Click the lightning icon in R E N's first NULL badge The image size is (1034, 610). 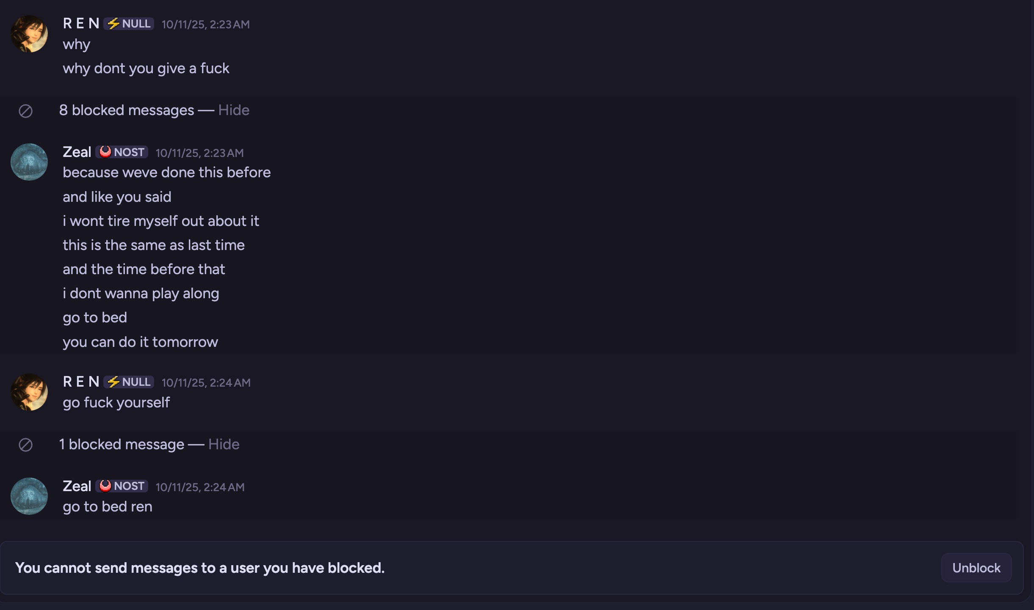113,23
